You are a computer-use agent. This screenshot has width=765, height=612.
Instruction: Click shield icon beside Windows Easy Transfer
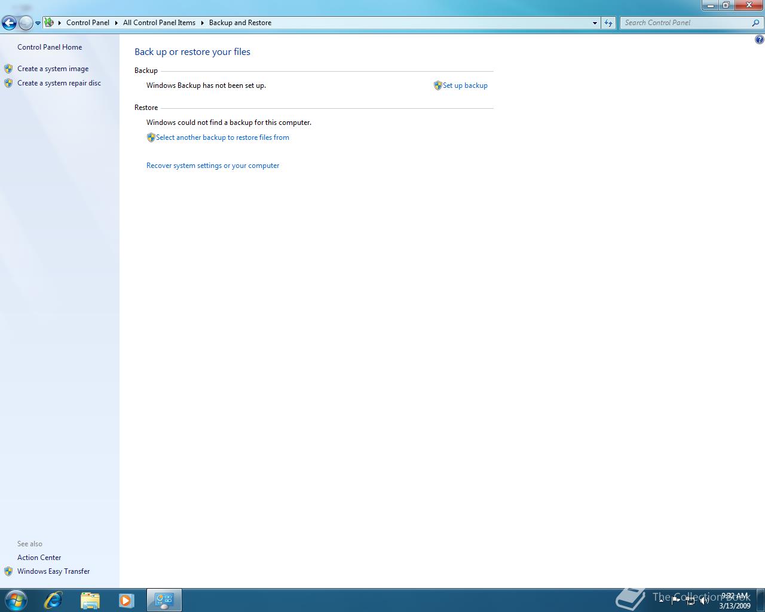point(8,571)
